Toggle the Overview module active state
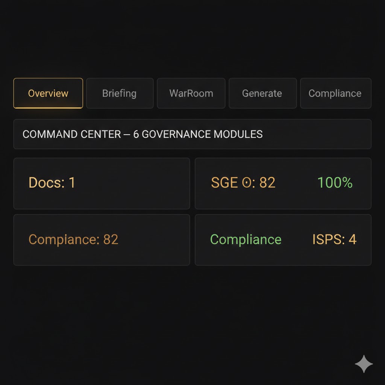The height and width of the screenshot is (385, 385). pos(48,93)
